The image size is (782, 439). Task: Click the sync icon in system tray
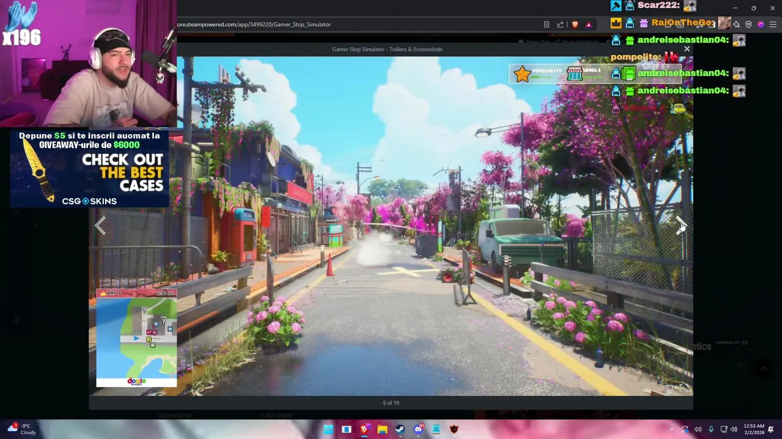(x=685, y=429)
